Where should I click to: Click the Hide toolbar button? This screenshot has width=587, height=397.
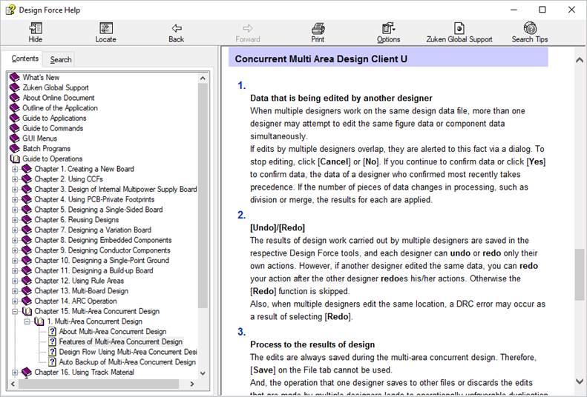click(x=36, y=33)
